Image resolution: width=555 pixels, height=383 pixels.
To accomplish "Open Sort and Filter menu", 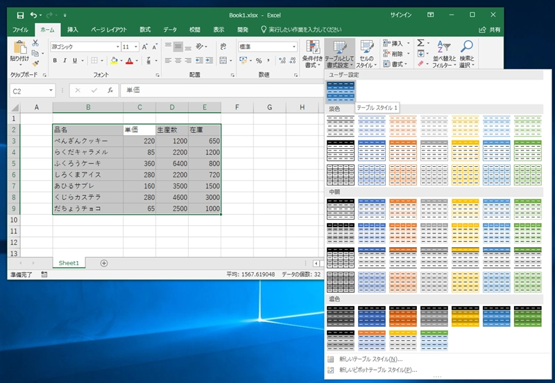I will 443,54.
